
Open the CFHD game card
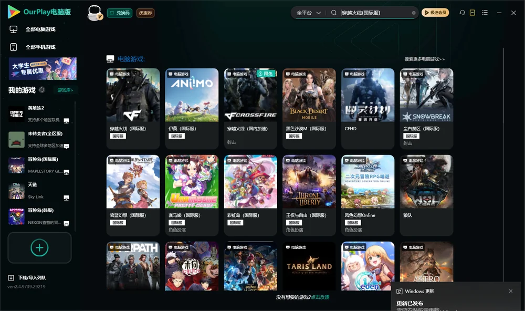coord(367,109)
